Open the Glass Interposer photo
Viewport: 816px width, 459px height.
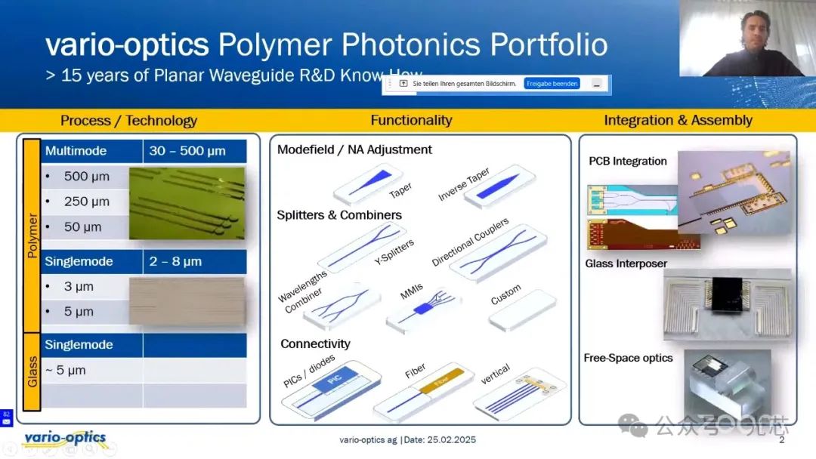[728, 304]
